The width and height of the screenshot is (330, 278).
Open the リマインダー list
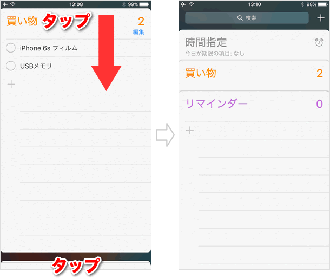click(x=254, y=106)
